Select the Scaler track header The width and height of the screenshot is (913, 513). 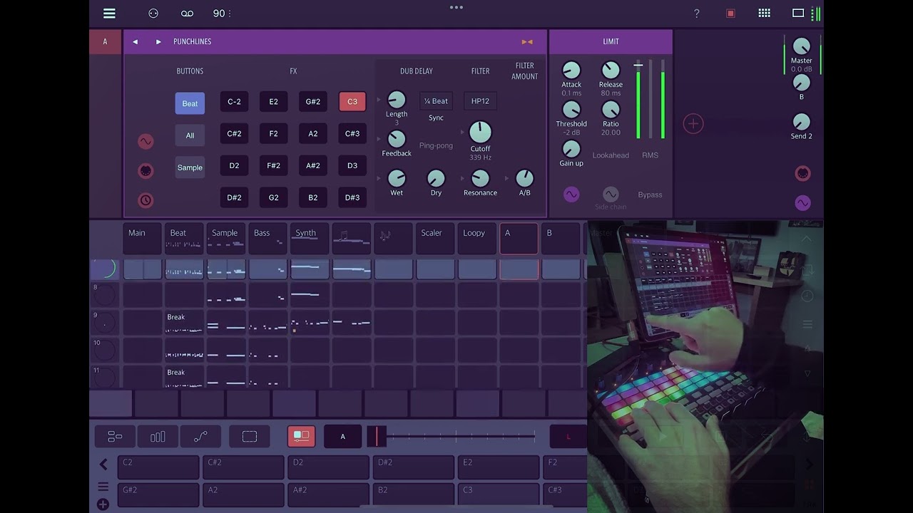click(x=435, y=239)
